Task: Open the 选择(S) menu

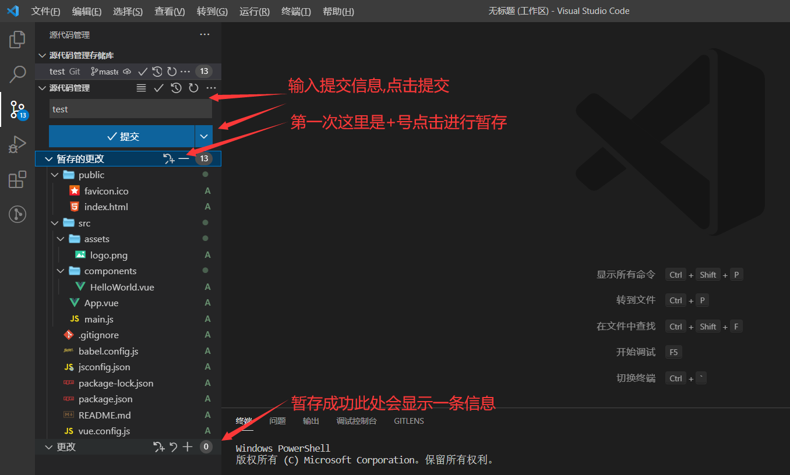Action: pyautogui.click(x=128, y=11)
